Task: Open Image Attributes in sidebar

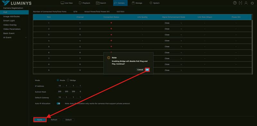Action: pyautogui.click(x=12, y=17)
